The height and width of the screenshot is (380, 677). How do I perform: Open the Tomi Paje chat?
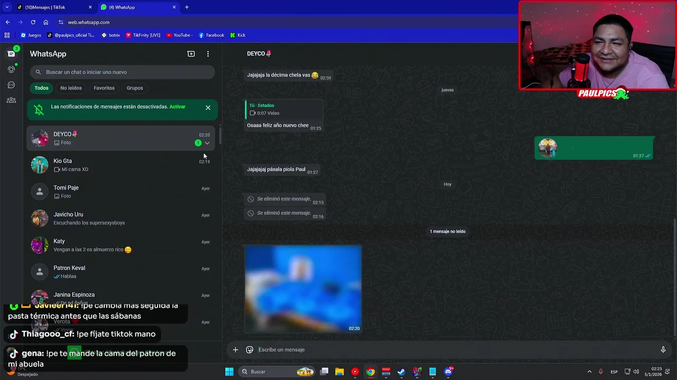122,192
